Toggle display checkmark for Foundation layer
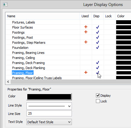This screenshot has width=131, height=128. (x=97, y=47)
